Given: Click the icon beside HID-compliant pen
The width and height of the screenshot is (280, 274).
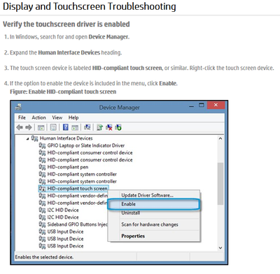Looking at the screenshot, I should pos(42,167).
